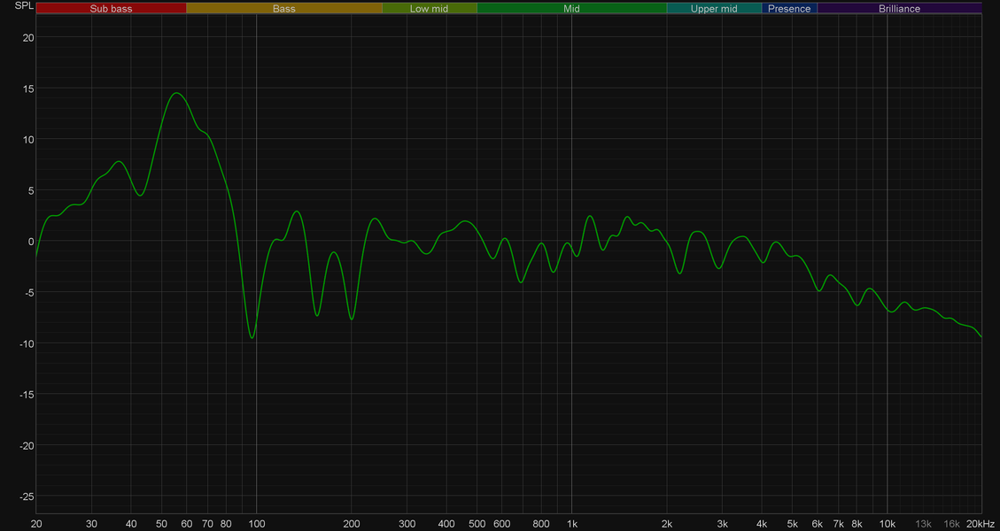This screenshot has height=531, width=1000.
Task: Click the -25 dB level label
Action: (x=27, y=496)
